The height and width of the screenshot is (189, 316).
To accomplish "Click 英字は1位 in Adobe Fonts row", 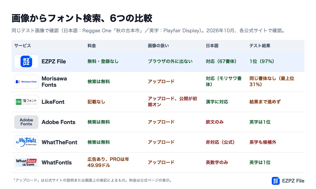I will (x=260, y=122).
